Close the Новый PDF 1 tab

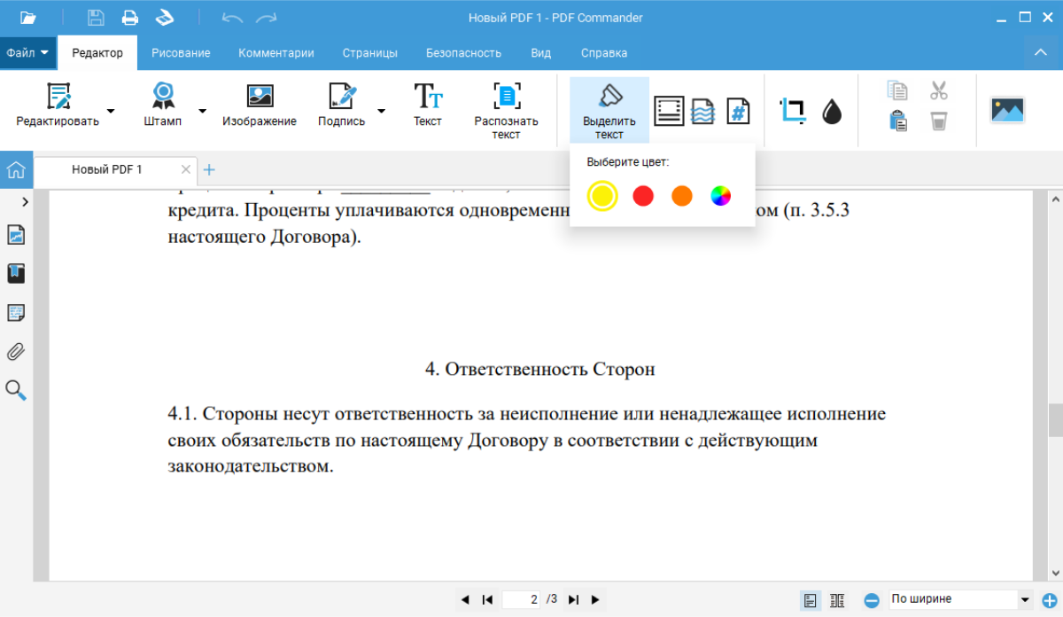(x=186, y=169)
